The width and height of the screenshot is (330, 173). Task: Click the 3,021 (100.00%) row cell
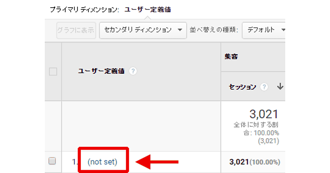coord(254,162)
